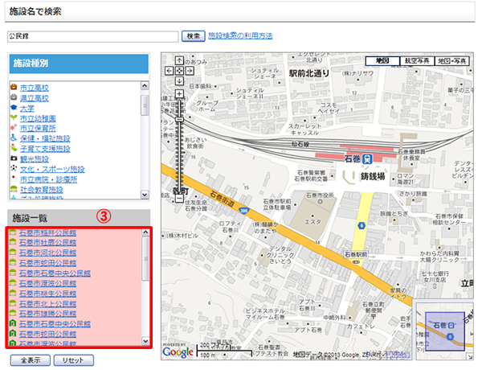
Task: Click the wheelchair icon beside 保健・福祉施設
Action: click(14, 138)
